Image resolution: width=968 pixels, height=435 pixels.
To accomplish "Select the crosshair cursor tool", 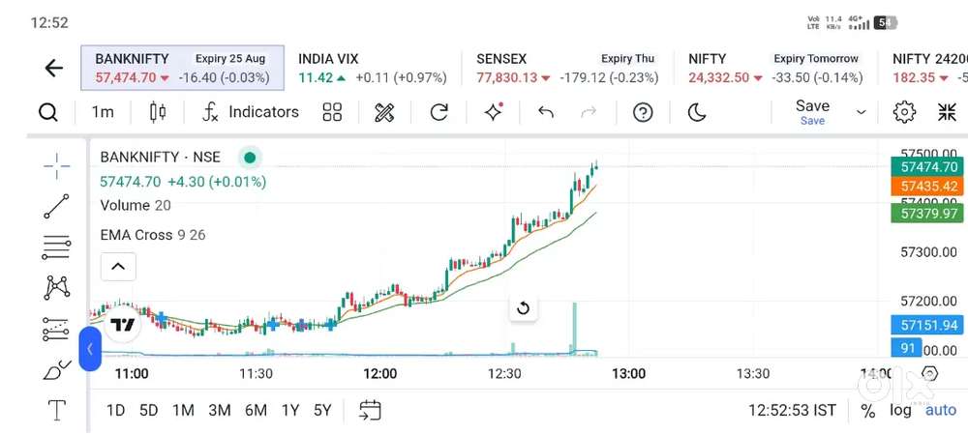I will [x=57, y=166].
